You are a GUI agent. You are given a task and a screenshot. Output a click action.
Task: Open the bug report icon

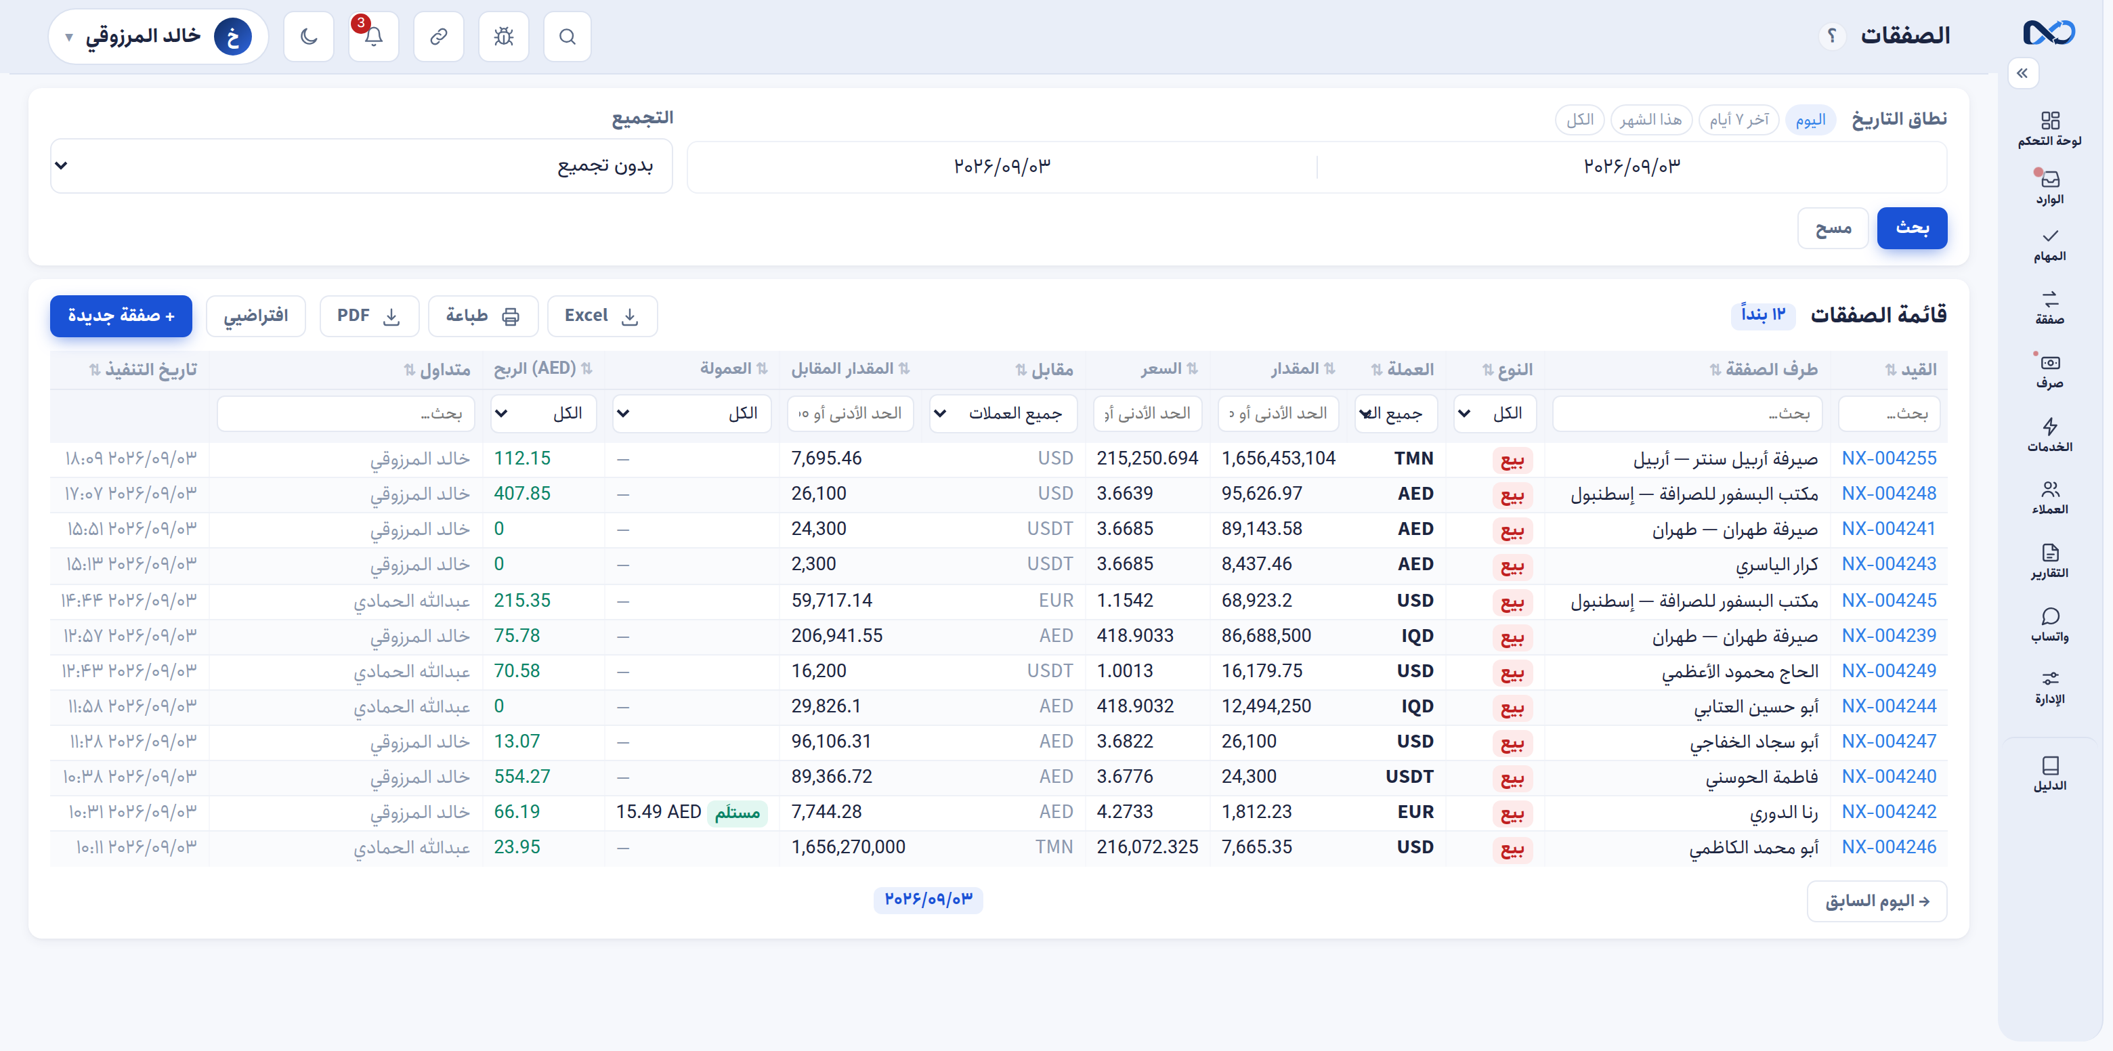(504, 37)
